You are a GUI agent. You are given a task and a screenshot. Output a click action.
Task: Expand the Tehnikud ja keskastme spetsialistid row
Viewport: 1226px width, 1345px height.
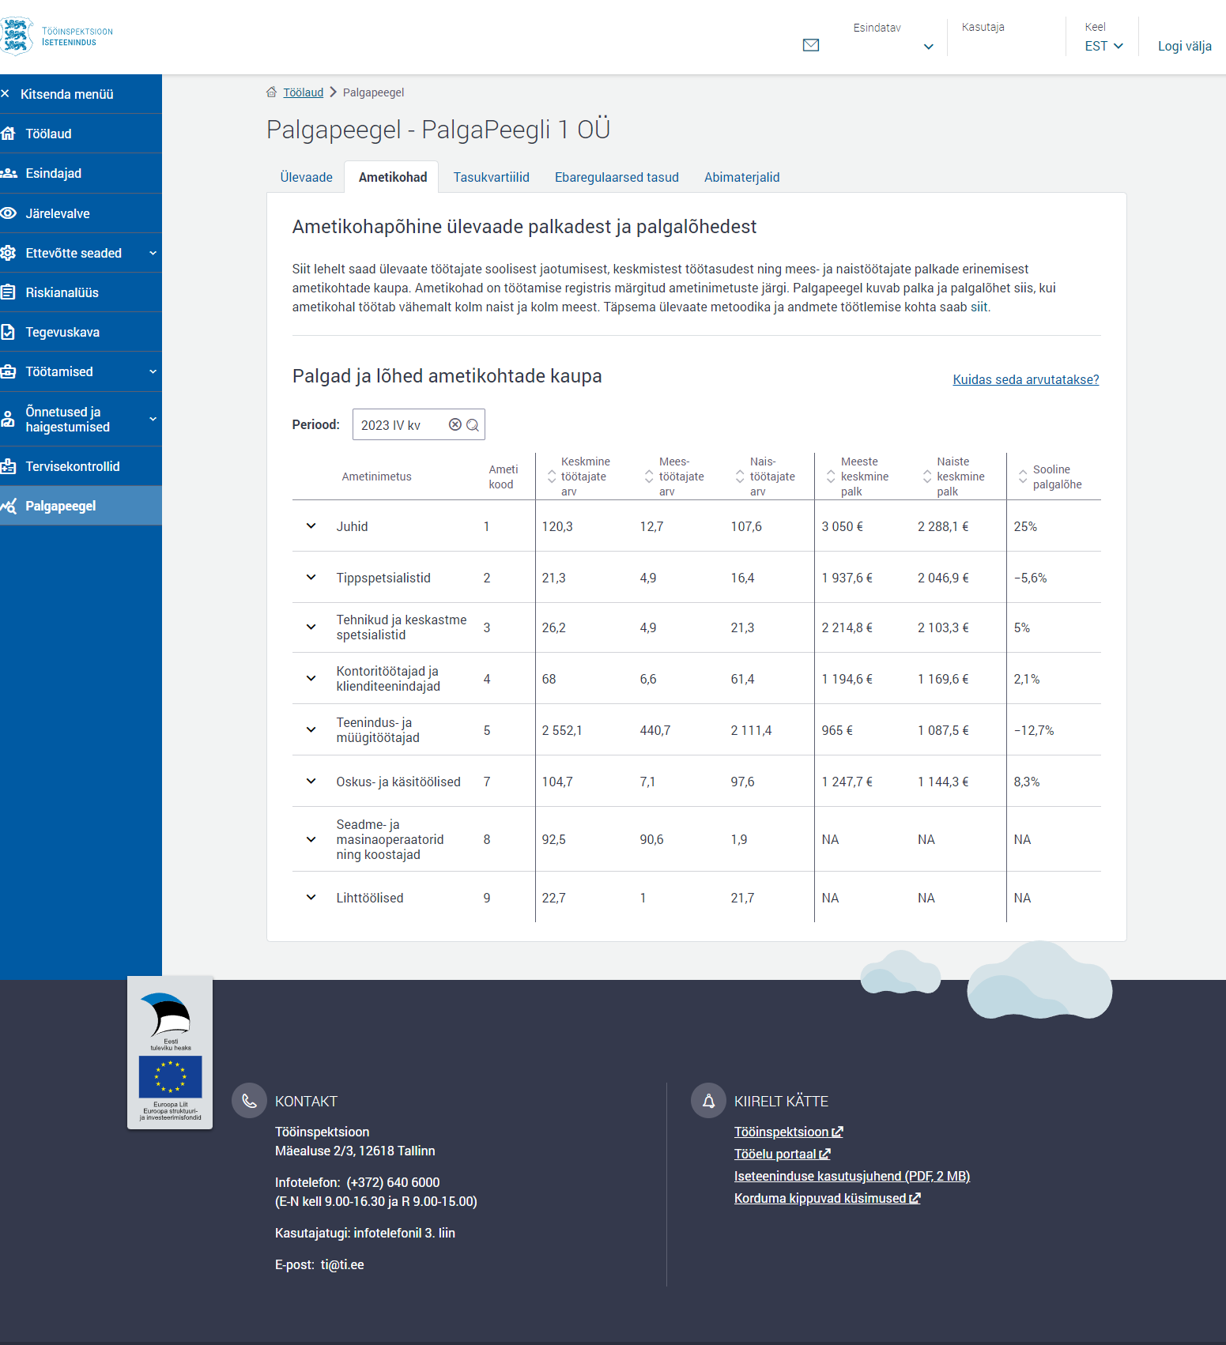coord(311,627)
